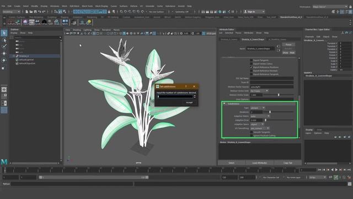
Task: Click the Load Attributes button
Action: (260, 163)
